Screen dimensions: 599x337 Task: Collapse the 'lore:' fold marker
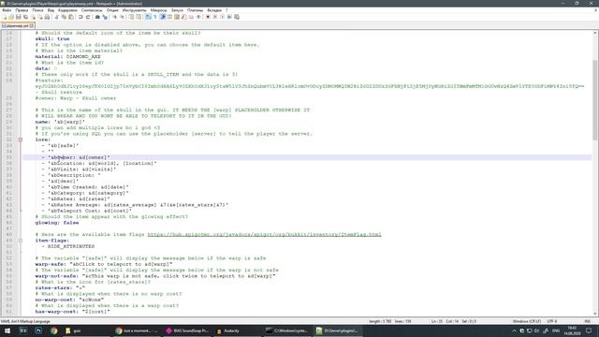21,139
